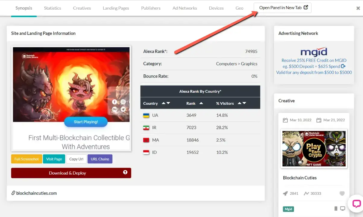
Task: Click the IR rank value 7023
Action: tap(191, 128)
